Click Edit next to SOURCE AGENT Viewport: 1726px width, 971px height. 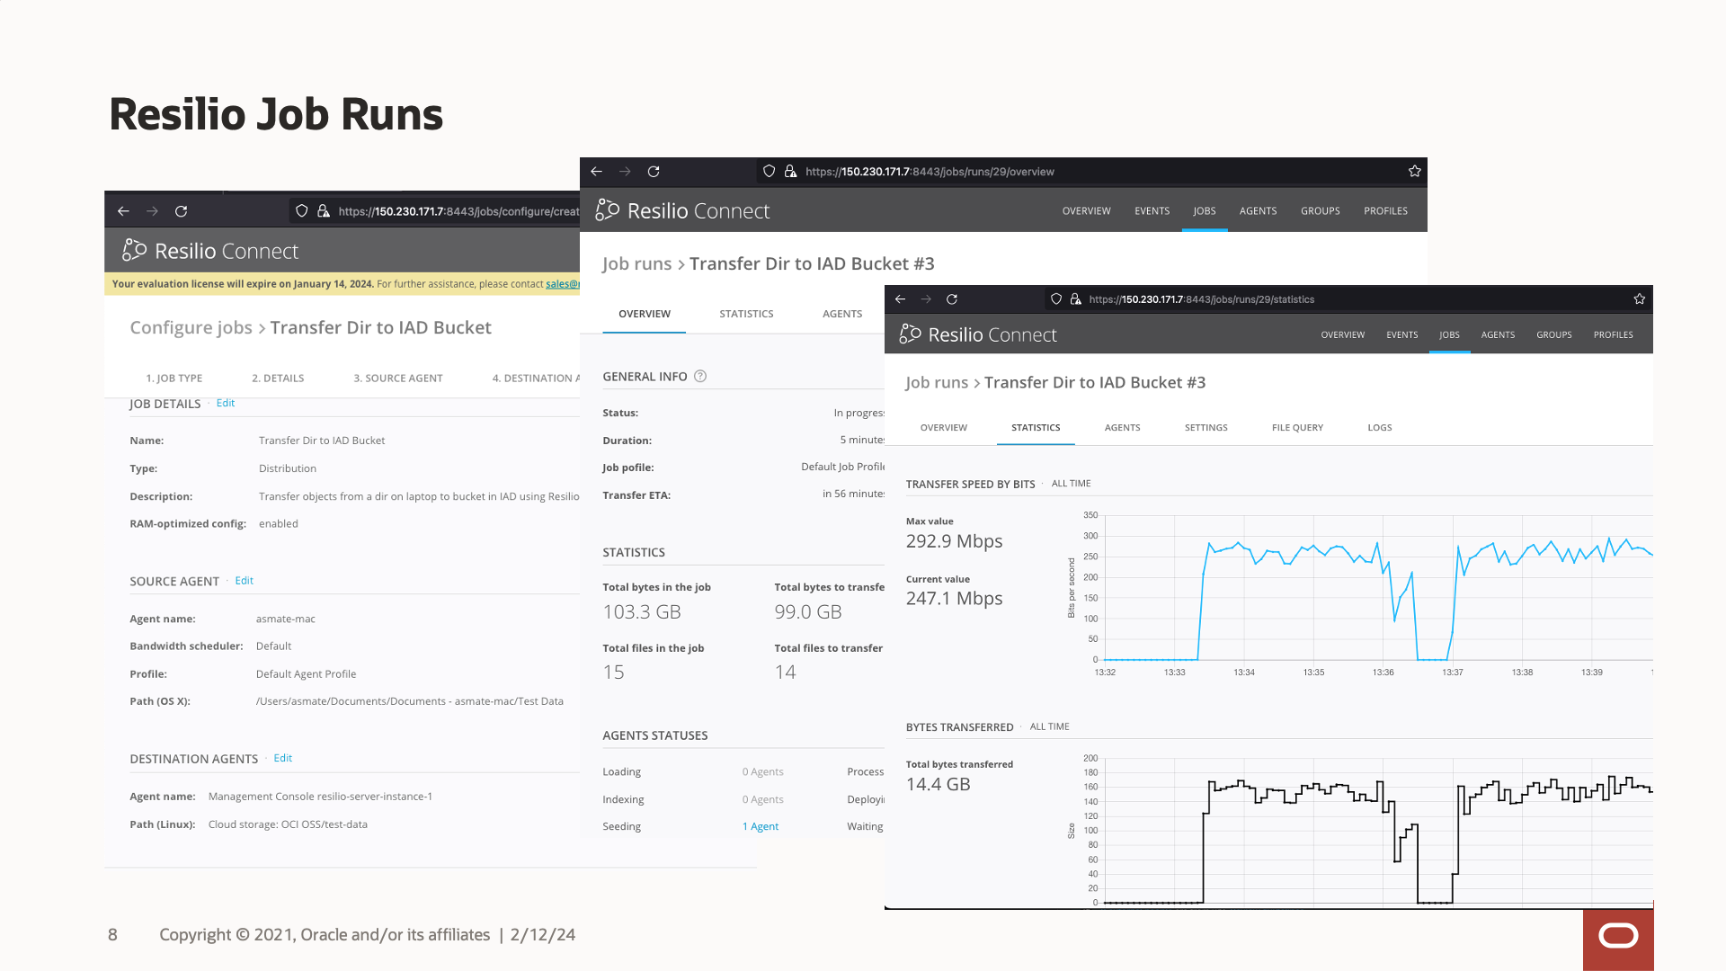(244, 581)
